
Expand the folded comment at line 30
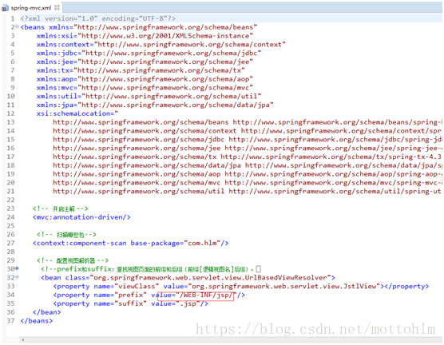[x=17, y=268]
